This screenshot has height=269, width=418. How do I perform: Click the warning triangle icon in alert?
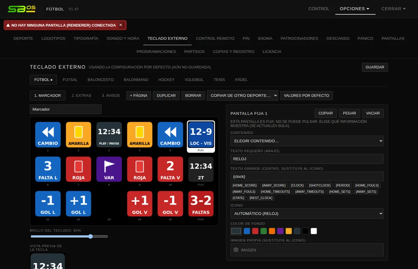(x=8, y=25)
